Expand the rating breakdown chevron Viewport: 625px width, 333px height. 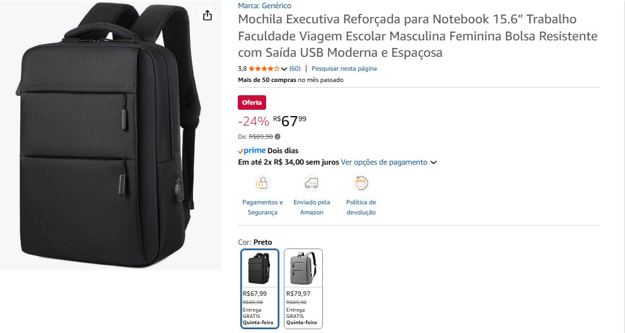pos(284,69)
